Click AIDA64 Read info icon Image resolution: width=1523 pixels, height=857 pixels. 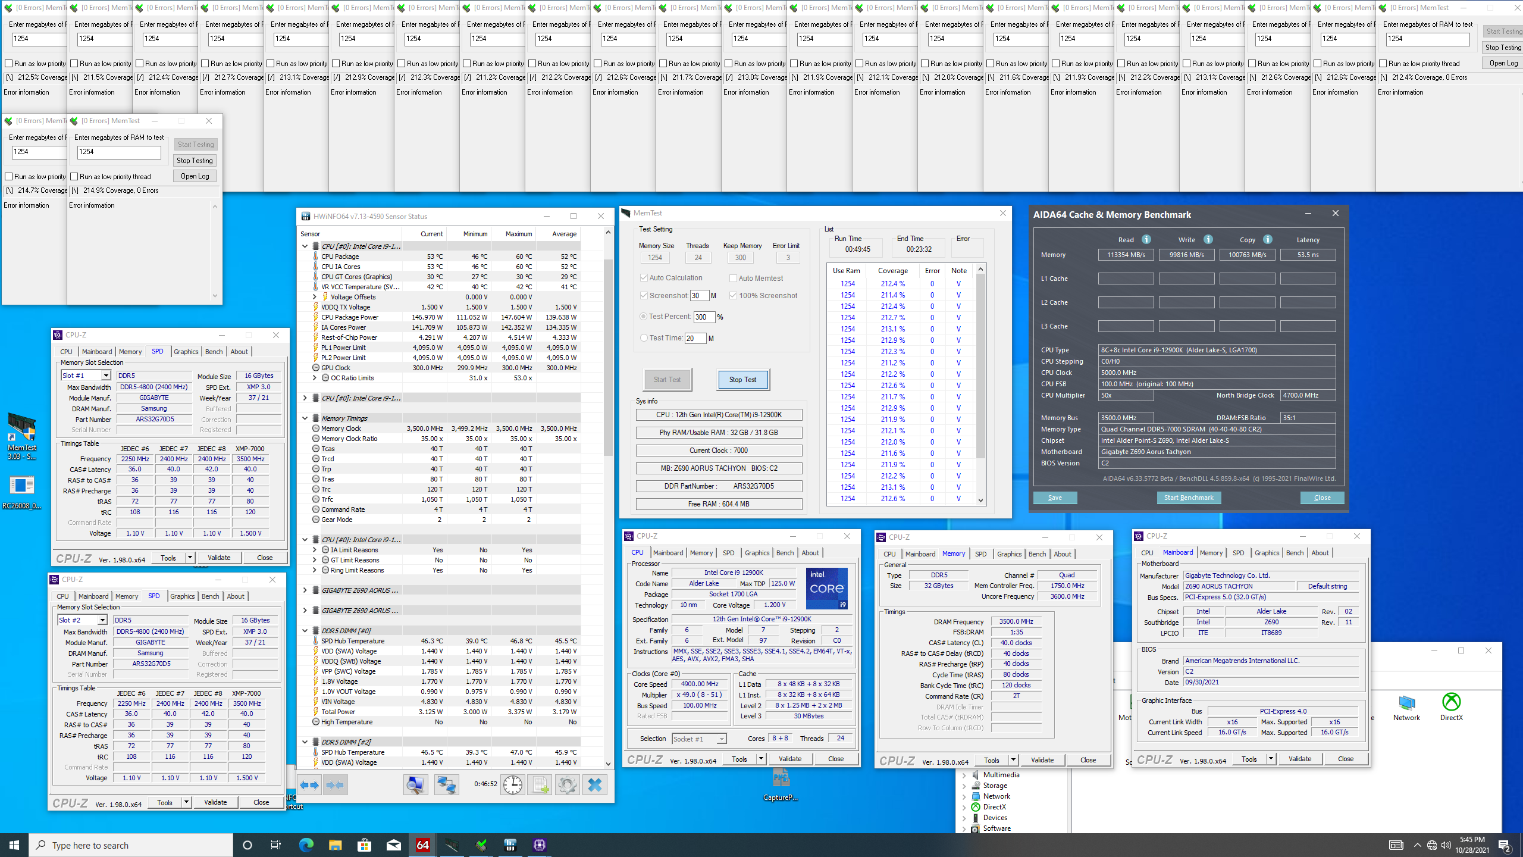(x=1146, y=239)
